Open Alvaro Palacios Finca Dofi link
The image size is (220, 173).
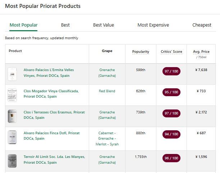coord(51,136)
